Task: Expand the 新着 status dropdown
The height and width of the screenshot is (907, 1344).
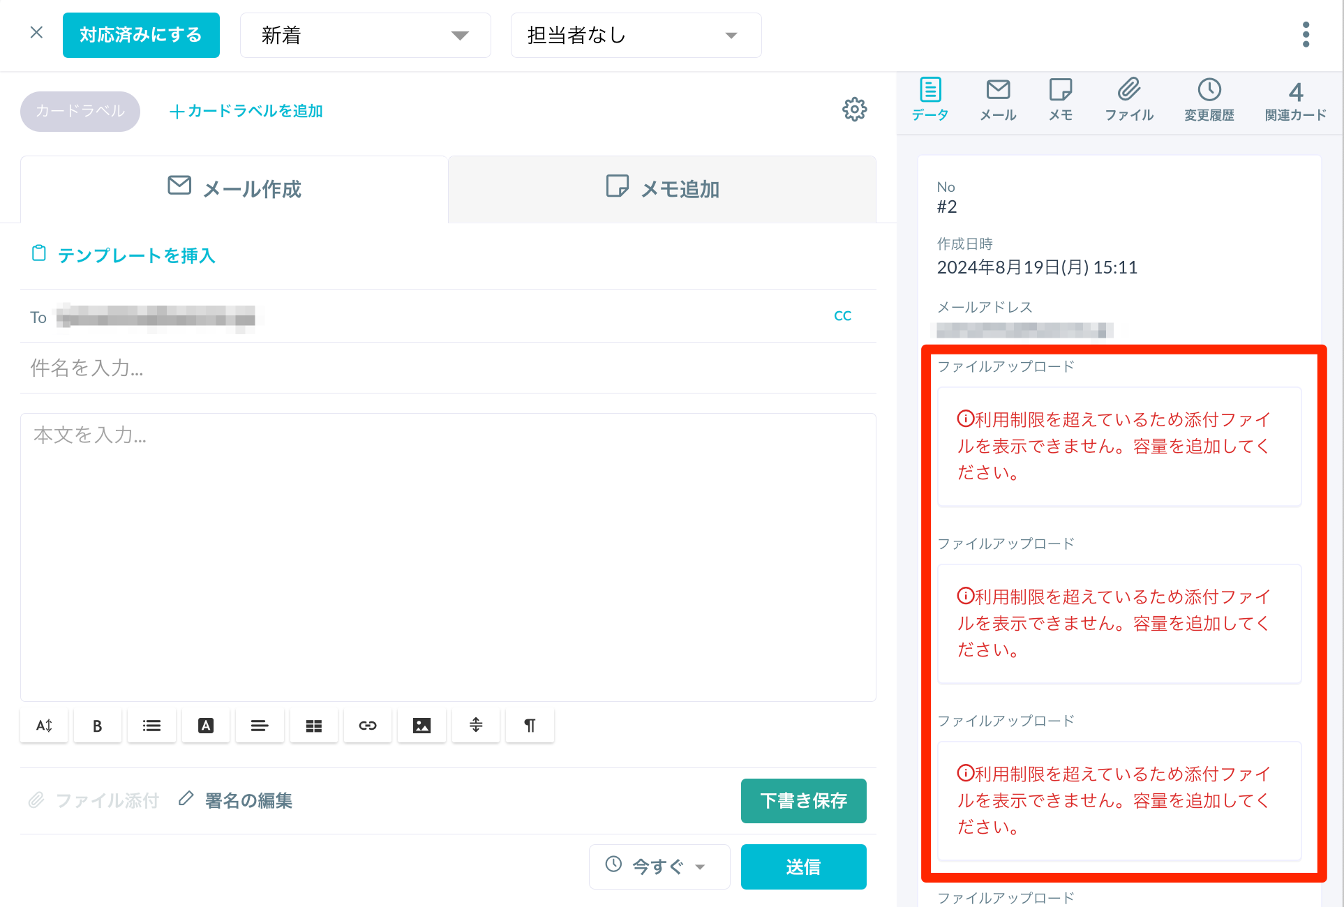Action: tap(365, 35)
